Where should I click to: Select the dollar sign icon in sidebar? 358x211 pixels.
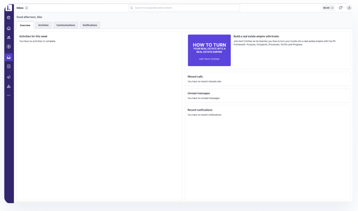(x=9, y=47)
